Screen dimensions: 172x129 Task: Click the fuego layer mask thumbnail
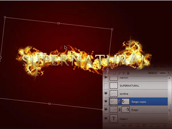pyautogui.click(x=126, y=110)
